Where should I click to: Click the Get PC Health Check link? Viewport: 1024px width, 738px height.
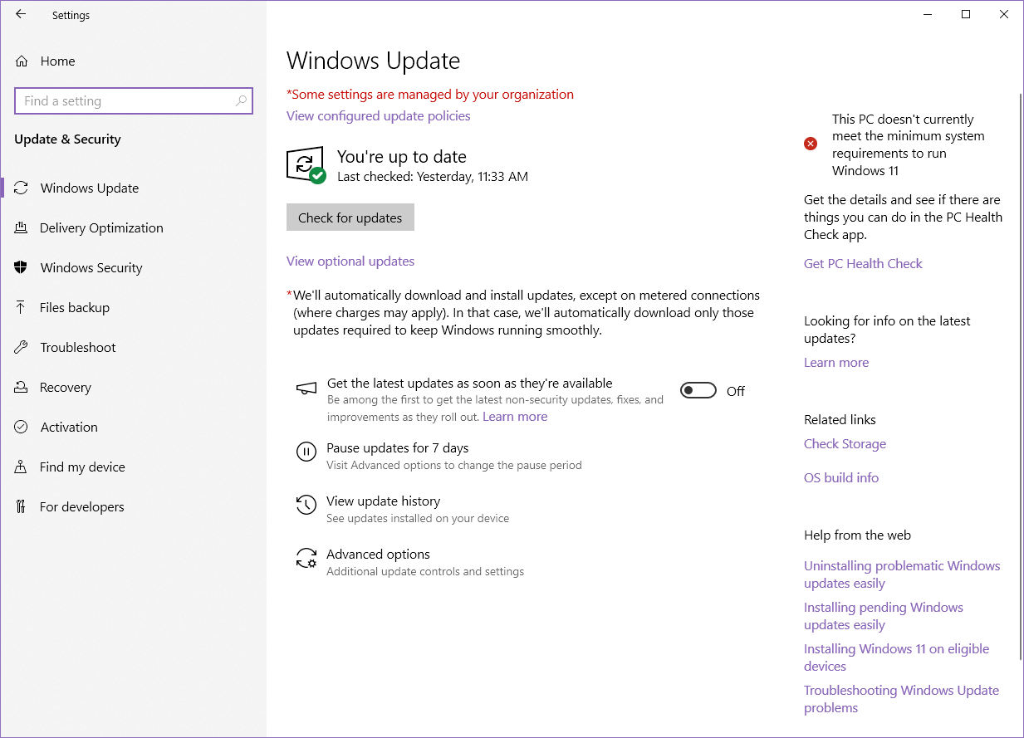tap(862, 263)
